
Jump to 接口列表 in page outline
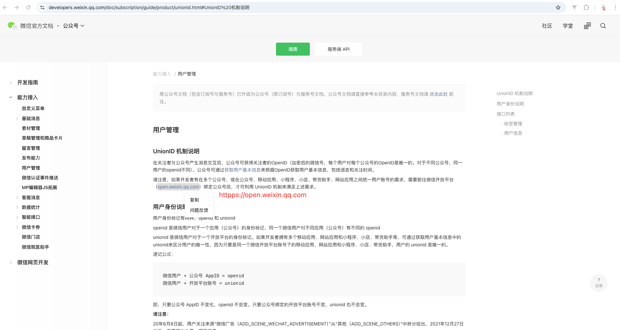click(506, 114)
